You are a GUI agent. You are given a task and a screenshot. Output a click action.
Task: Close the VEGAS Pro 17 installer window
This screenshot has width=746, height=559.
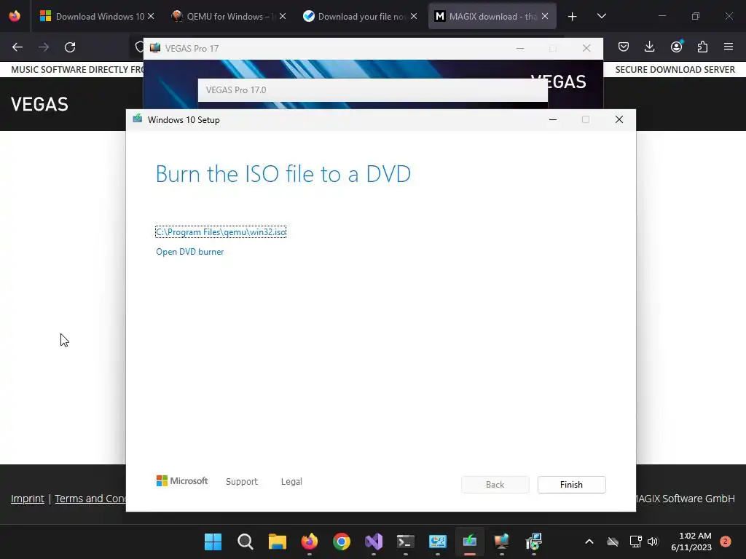coord(586,48)
